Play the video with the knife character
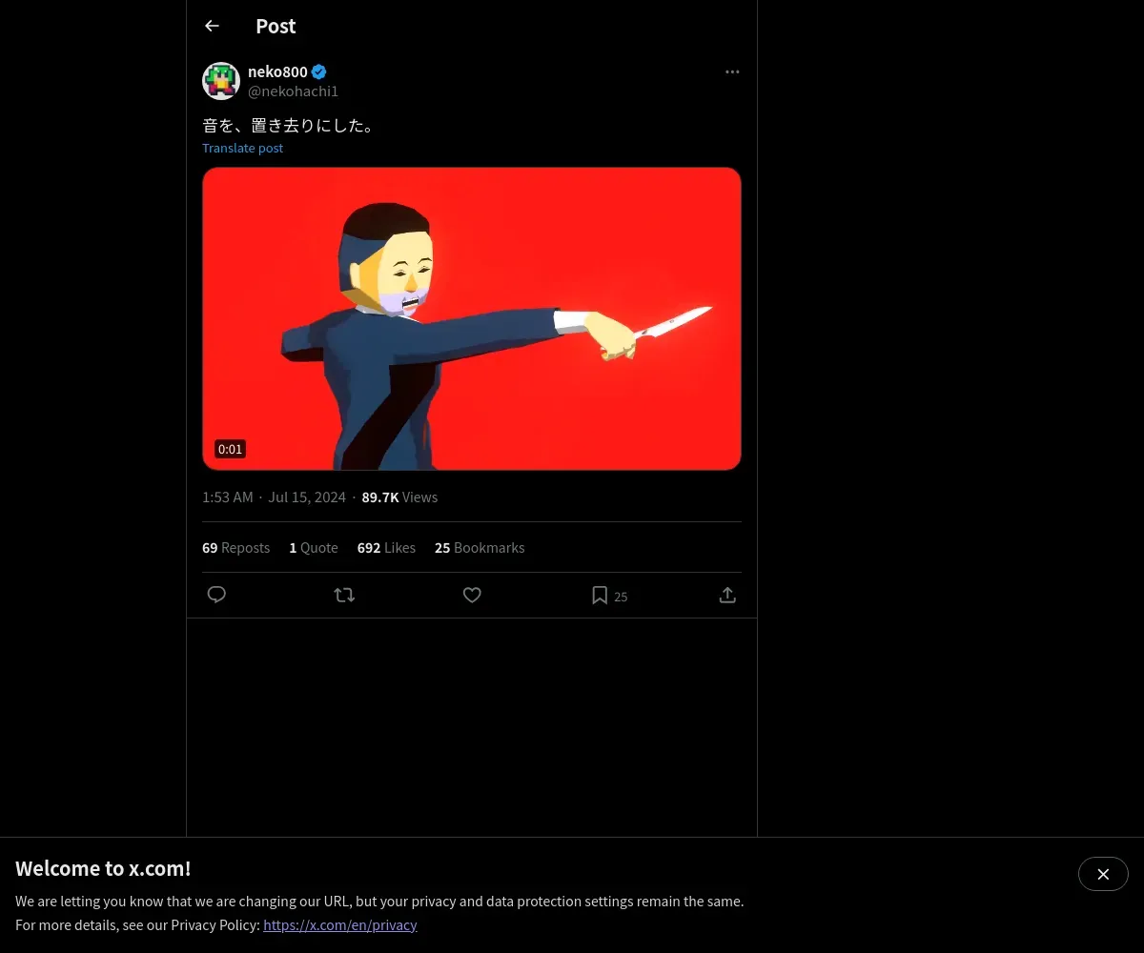The height and width of the screenshot is (953, 1144). pyautogui.click(x=472, y=318)
